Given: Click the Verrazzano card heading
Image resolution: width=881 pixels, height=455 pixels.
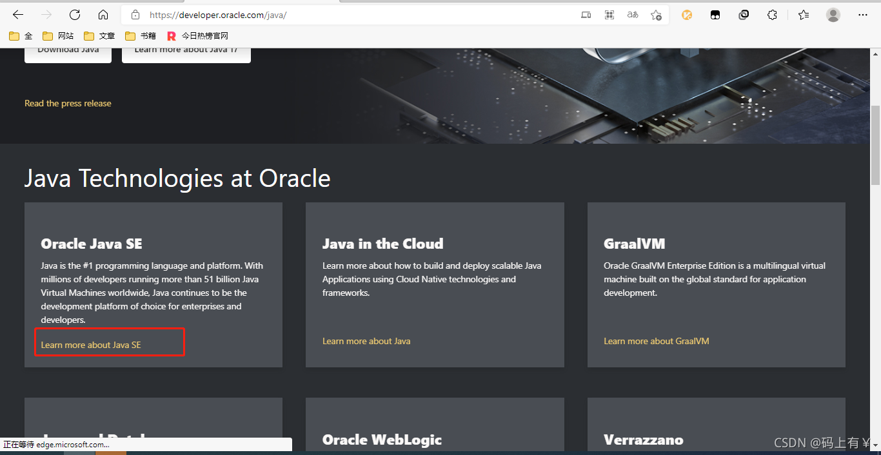Looking at the screenshot, I should (644, 440).
